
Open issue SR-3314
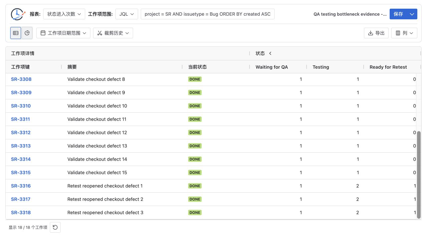point(21,159)
